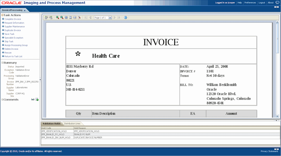This screenshot has width=281, height=156.
Task: Collapse the Summary section
Action: [x=3, y=63]
